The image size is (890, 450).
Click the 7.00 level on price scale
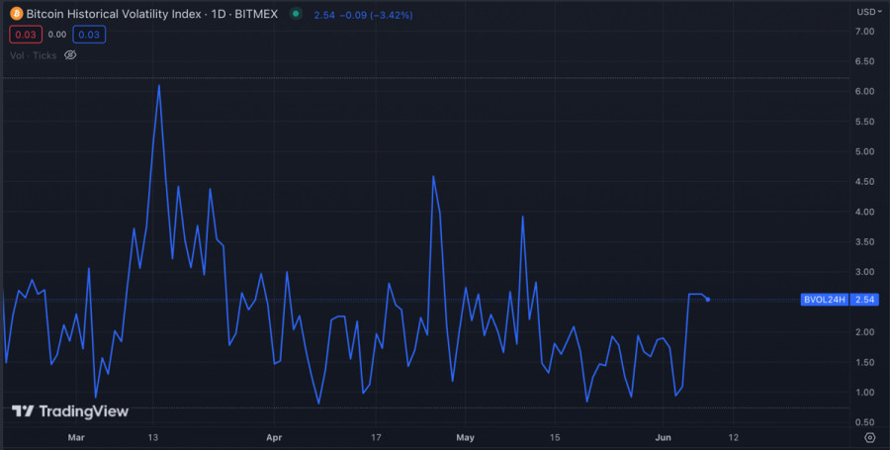tap(864, 32)
